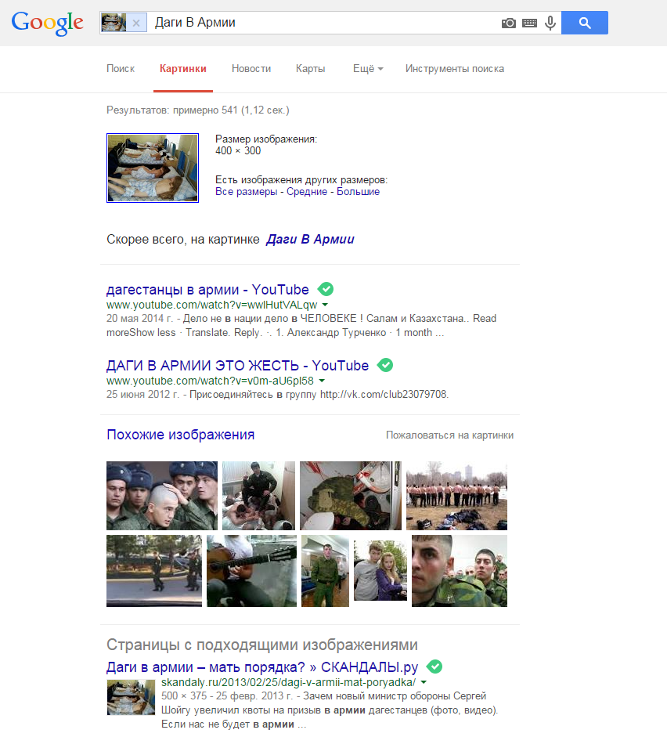Expand arrow next to youtube v0m-aU6pI58 URL
Image resolution: width=667 pixels, height=737 pixels.
(x=322, y=381)
